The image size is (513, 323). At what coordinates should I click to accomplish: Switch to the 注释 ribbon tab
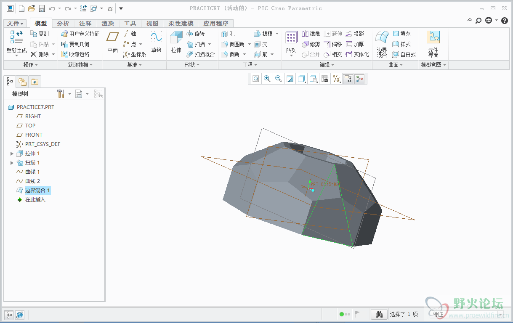pos(85,24)
